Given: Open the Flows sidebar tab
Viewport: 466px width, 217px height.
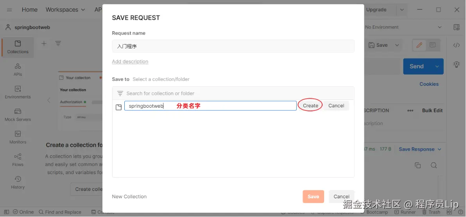Looking at the screenshot, I should (18, 160).
